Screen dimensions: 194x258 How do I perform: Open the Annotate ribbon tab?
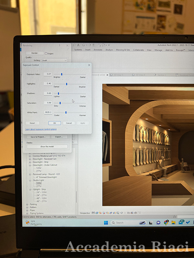tap(98, 50)
